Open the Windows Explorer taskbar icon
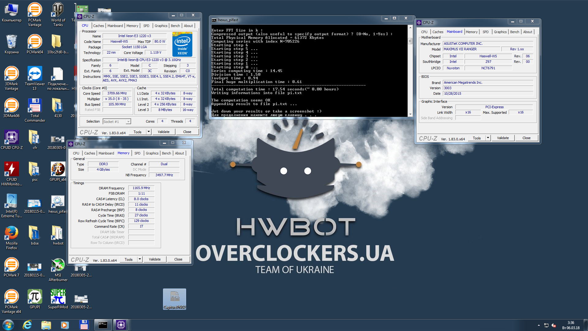The height and width of the screenshot is (331, 588). click(46, 325)
